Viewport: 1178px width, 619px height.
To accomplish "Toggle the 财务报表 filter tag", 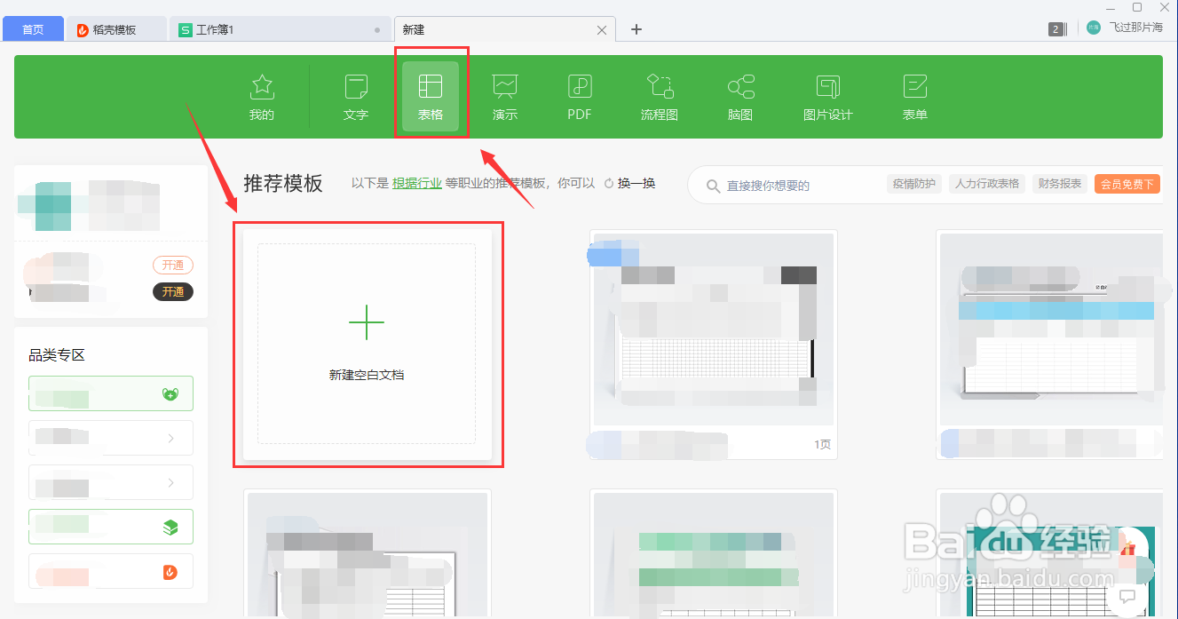I will coord(1059,183).
